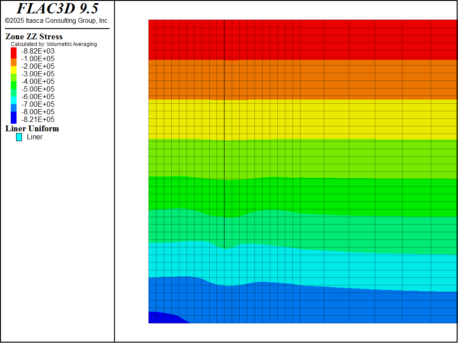
Task: Click the Itasca Consulting Group copyright line
Action: point(57,21)
